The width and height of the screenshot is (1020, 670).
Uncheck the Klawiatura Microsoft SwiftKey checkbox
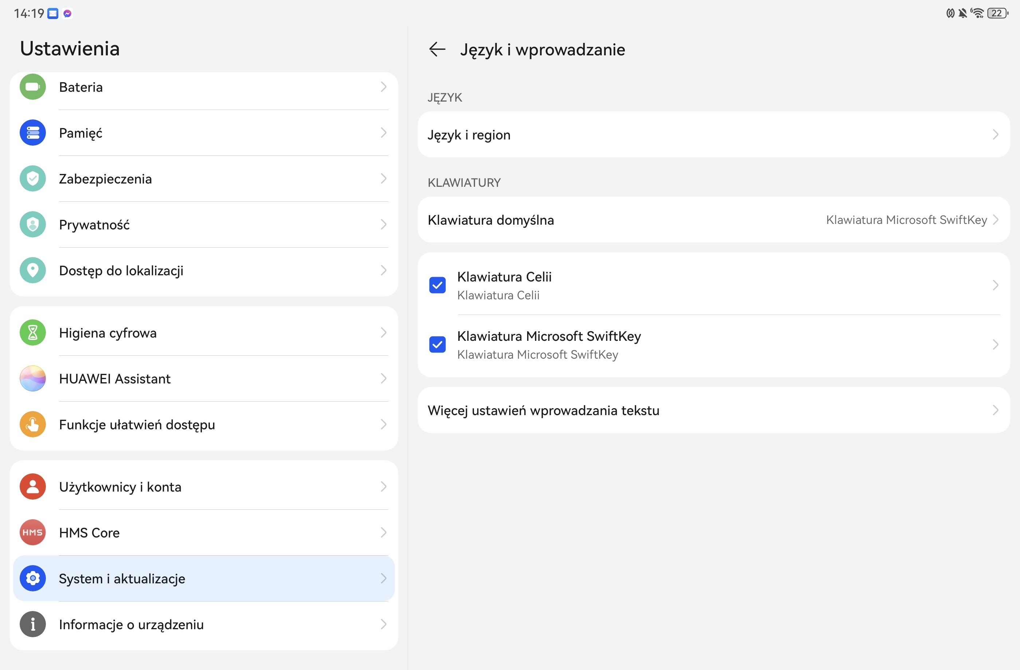pyautogui.click(x=437, y=344)
